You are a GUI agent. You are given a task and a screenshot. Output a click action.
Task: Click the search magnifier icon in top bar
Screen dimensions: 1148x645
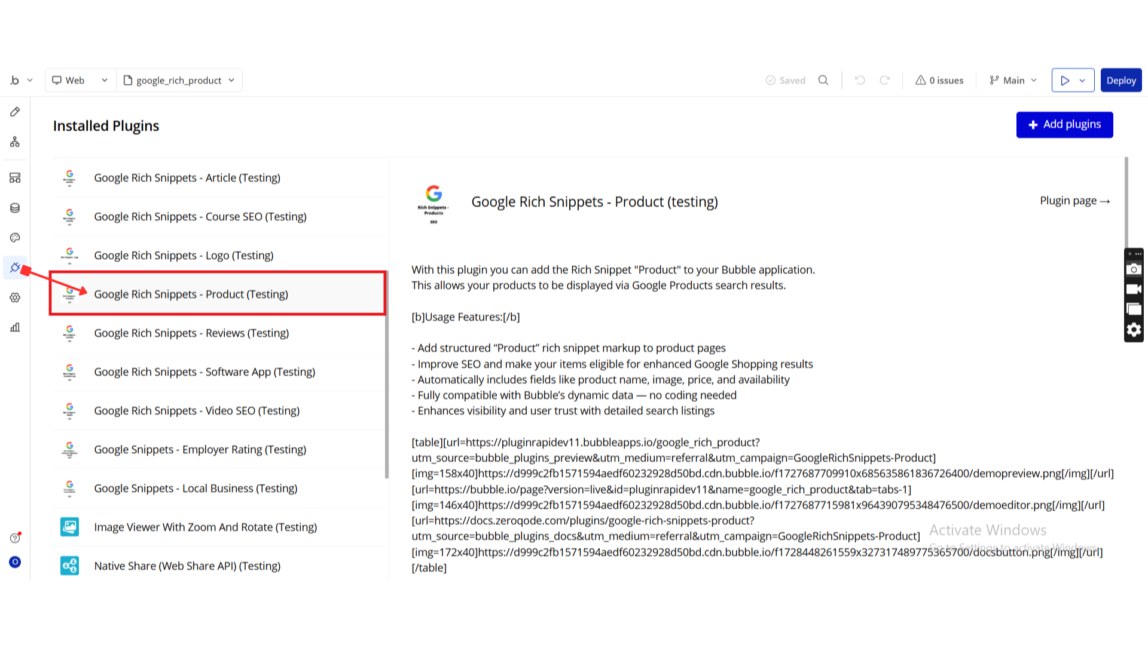click(x=823, y=80)
